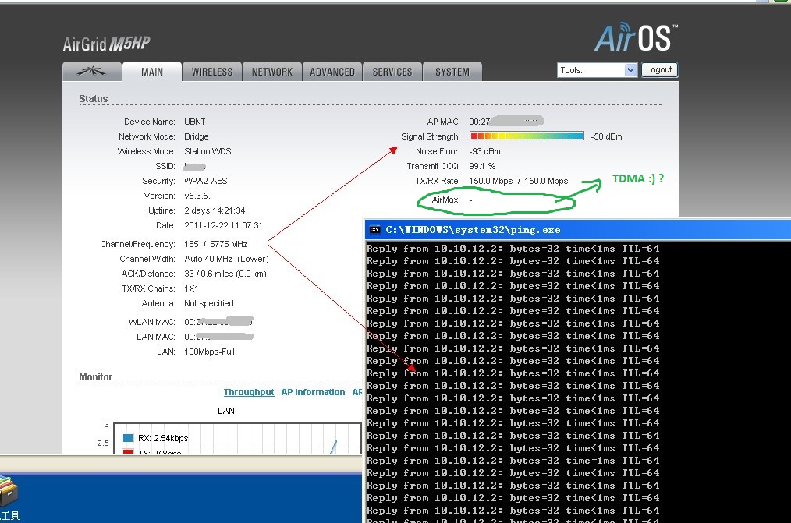This screenshot has width=791, height=523.
Task: Open the AP Information link
Action: [313, 393]
